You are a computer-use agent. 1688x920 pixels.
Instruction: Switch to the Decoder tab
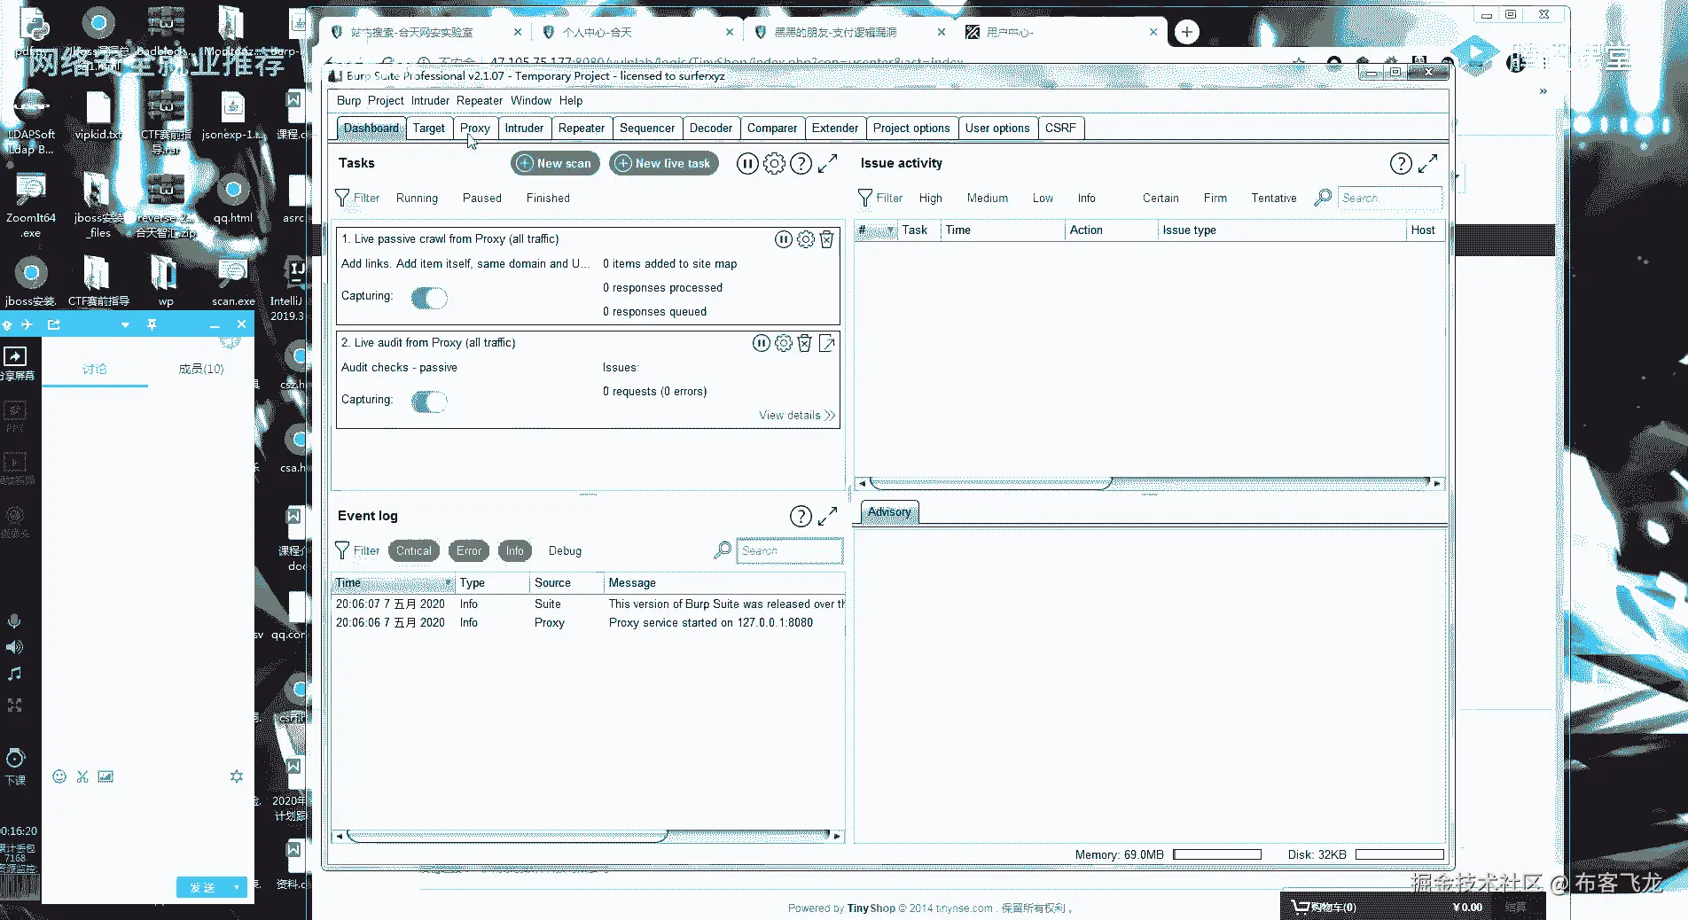click(x=711, y=129)
